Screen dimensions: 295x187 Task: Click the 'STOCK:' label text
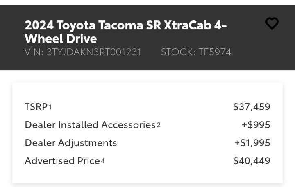pos(178,52)
